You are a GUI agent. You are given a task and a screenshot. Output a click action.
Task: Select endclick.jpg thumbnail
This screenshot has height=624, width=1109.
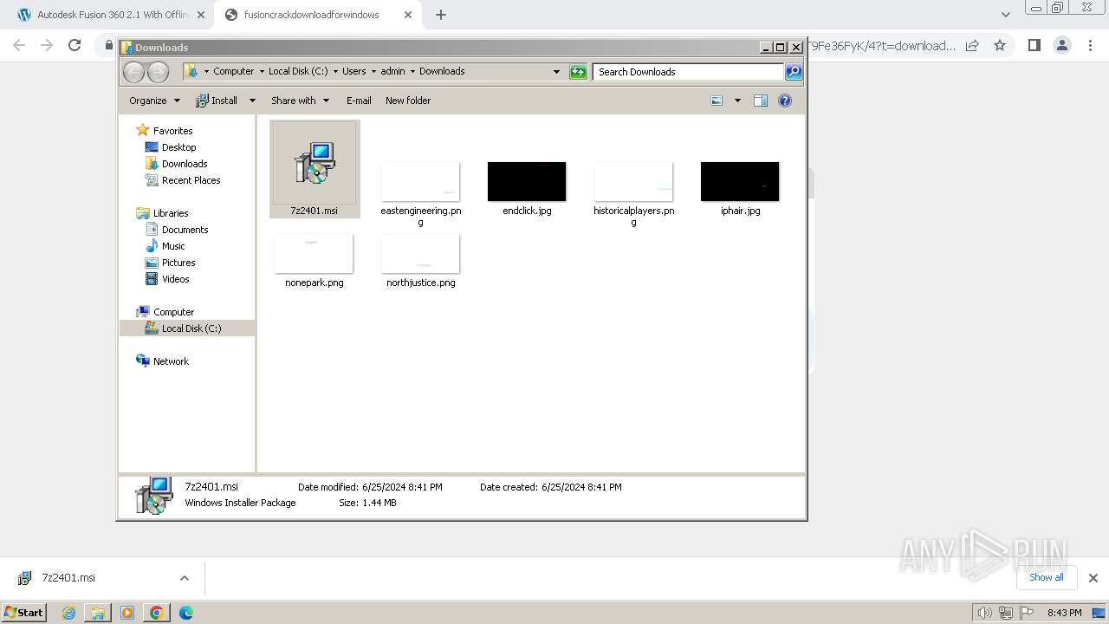(527, 181)
